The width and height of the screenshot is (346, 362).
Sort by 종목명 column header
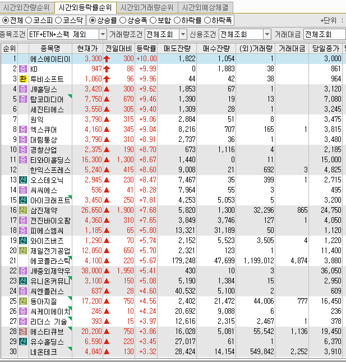50,48
